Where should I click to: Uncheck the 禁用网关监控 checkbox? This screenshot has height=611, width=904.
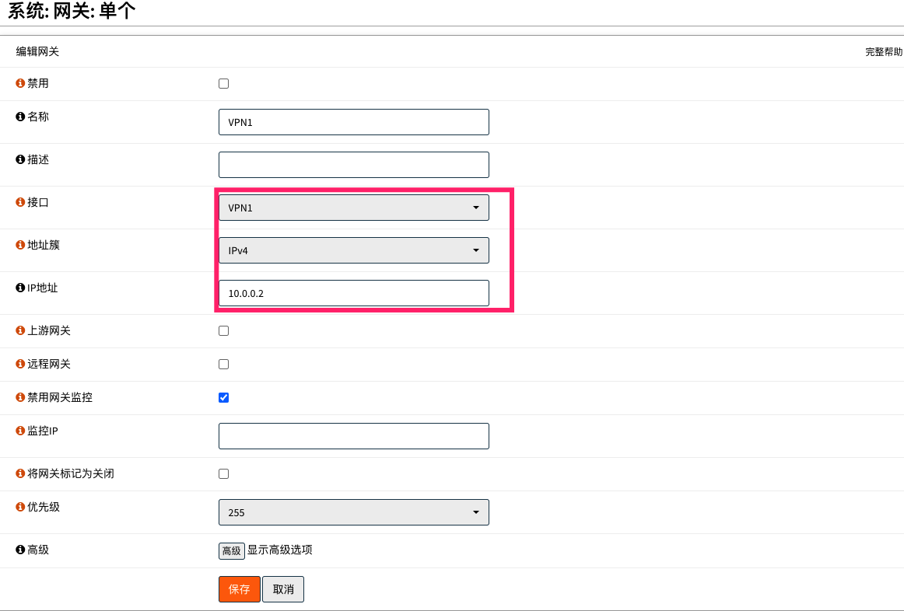click(223, 398)
